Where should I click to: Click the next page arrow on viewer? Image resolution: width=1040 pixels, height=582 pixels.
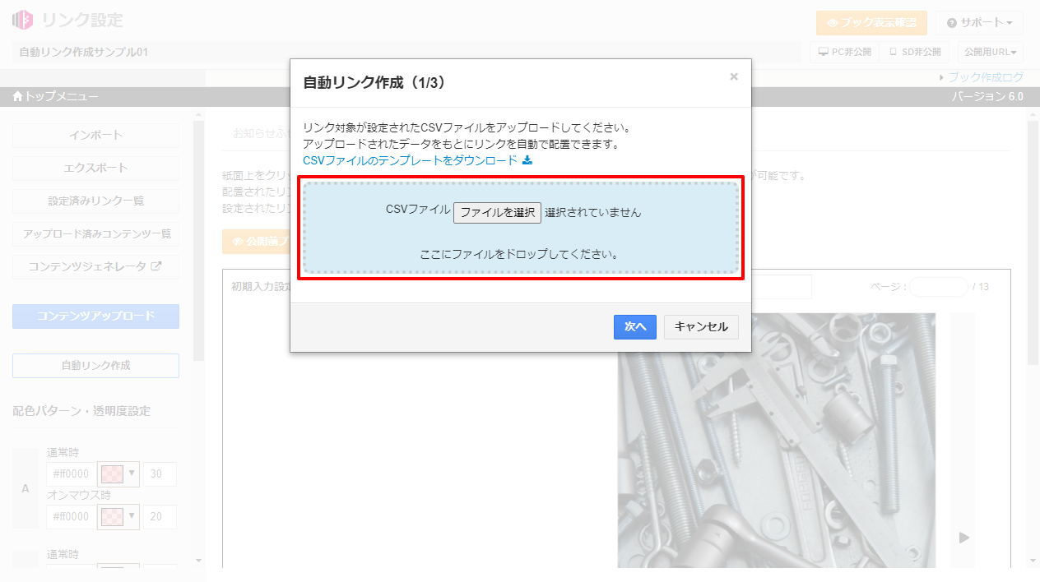point(963,537)
